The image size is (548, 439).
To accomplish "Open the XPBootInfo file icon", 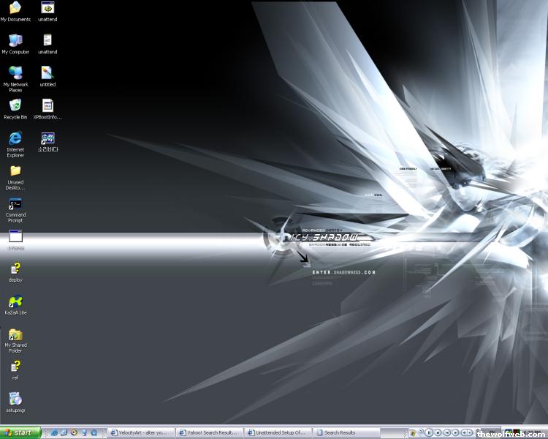I will tap(47, 106).
